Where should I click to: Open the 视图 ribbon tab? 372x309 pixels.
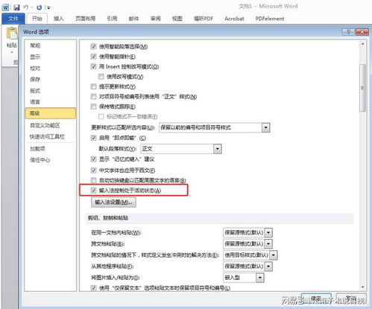point(177,19)
